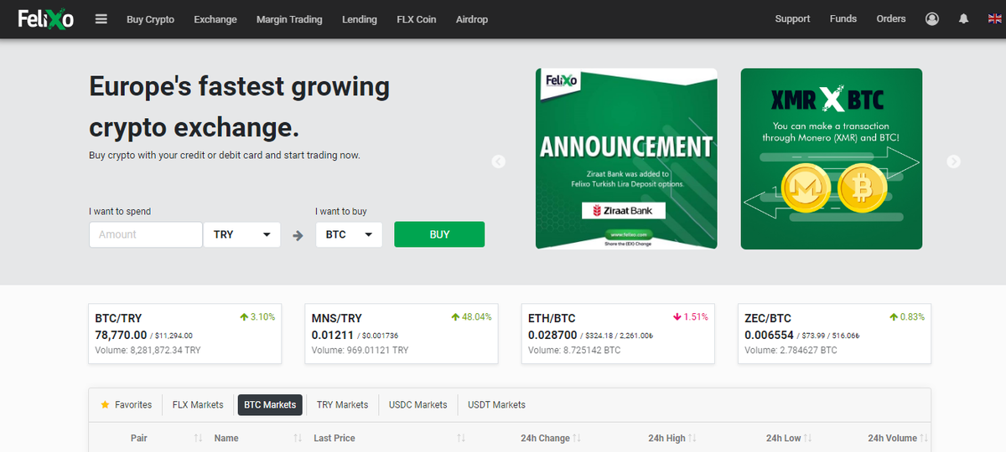Open the ZEC/BTC ticker card

click(834, 333)
